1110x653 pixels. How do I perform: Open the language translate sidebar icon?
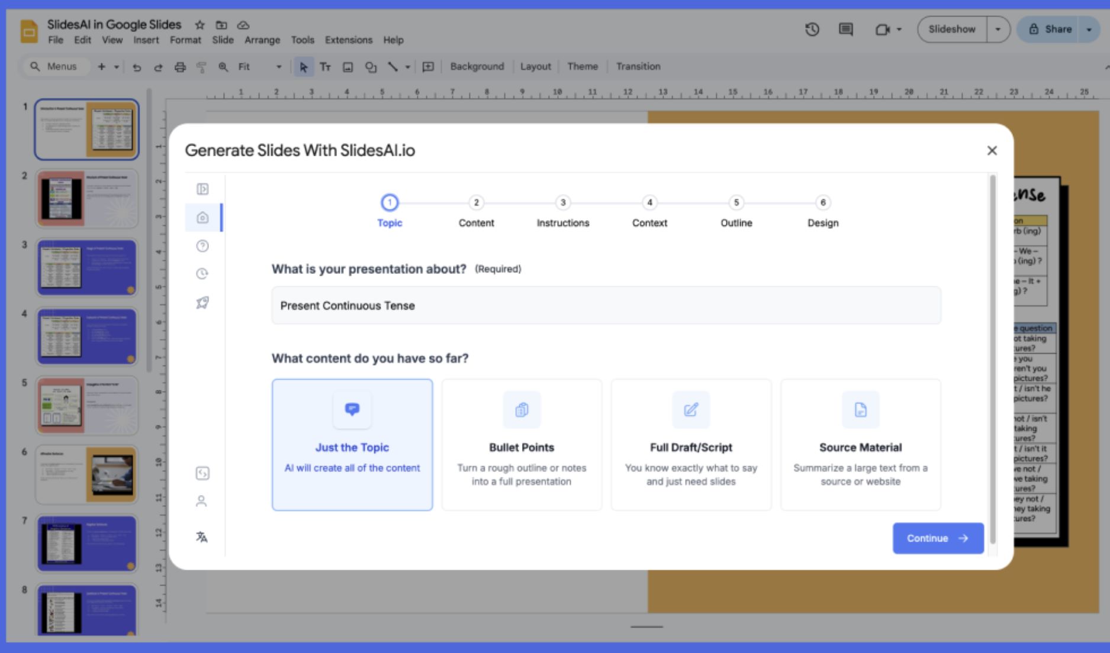[x=202, y=537]
